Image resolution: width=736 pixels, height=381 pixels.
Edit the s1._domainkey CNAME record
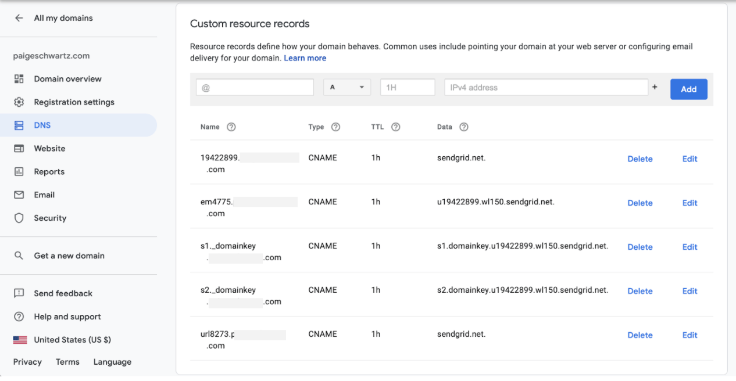(689, 247)
